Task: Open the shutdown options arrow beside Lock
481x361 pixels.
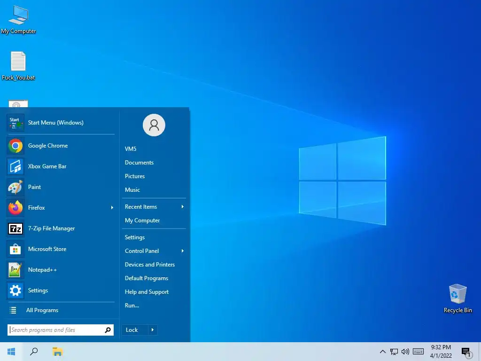Action: [153, 330]
